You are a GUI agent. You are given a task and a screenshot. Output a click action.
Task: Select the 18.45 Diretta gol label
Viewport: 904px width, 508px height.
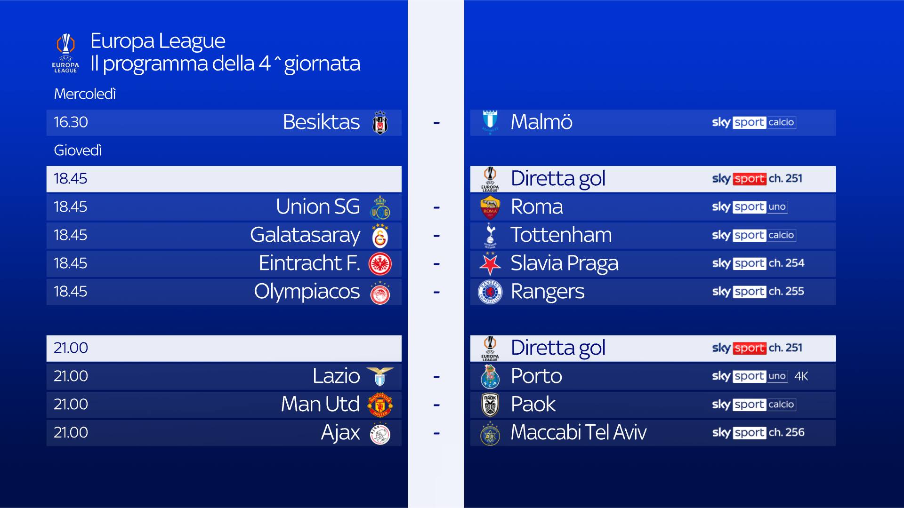[x=558, y=179]
